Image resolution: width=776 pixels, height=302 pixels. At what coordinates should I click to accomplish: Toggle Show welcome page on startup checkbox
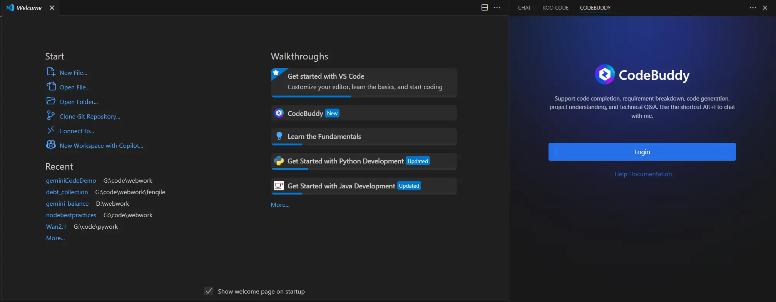[209, 291]
